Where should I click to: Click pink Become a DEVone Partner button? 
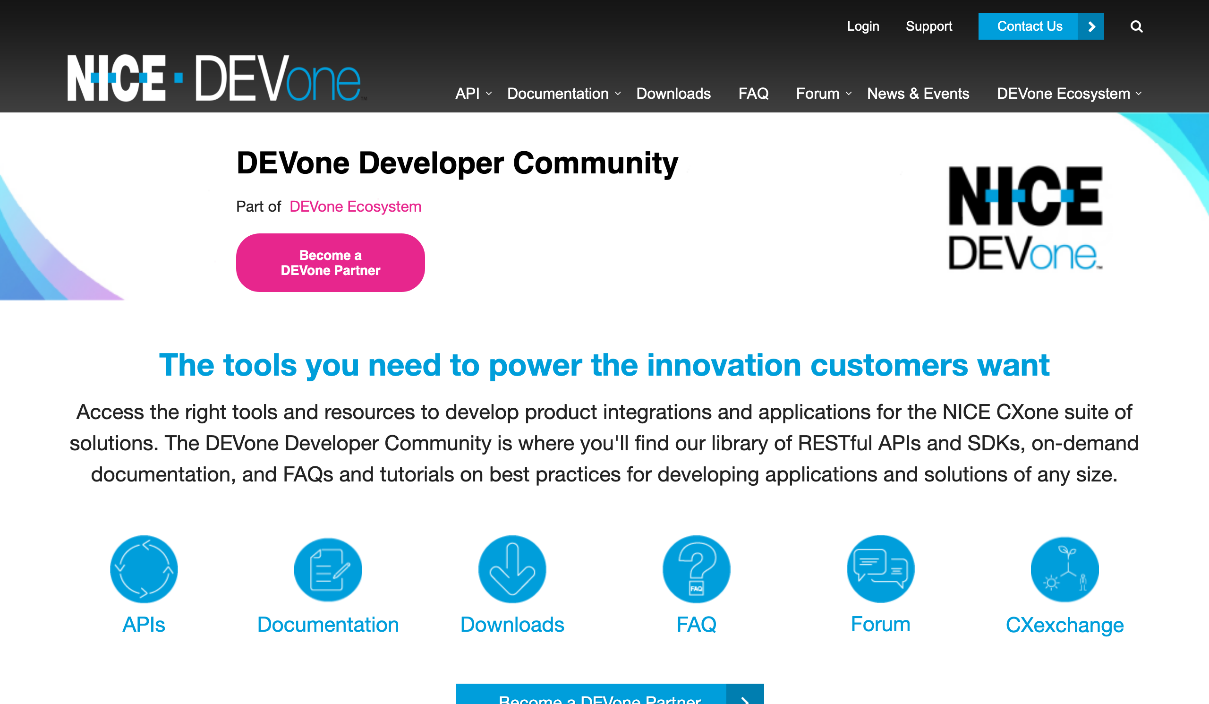click(331, 263)
